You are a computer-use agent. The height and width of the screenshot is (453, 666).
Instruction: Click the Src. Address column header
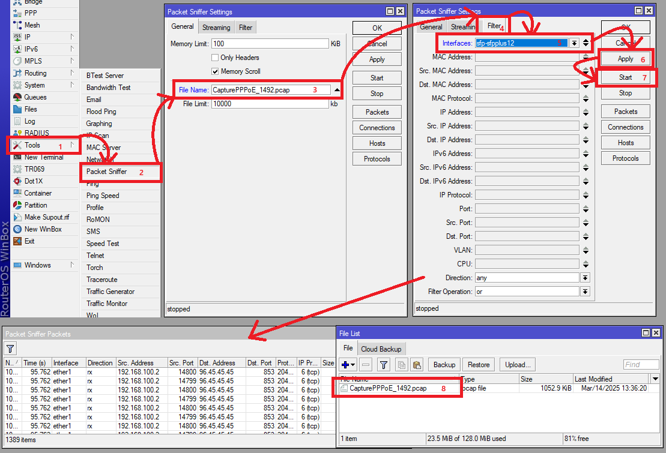click(x=142, y=363)
